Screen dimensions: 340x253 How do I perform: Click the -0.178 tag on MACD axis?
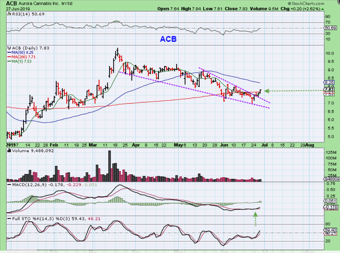point(330,207)
